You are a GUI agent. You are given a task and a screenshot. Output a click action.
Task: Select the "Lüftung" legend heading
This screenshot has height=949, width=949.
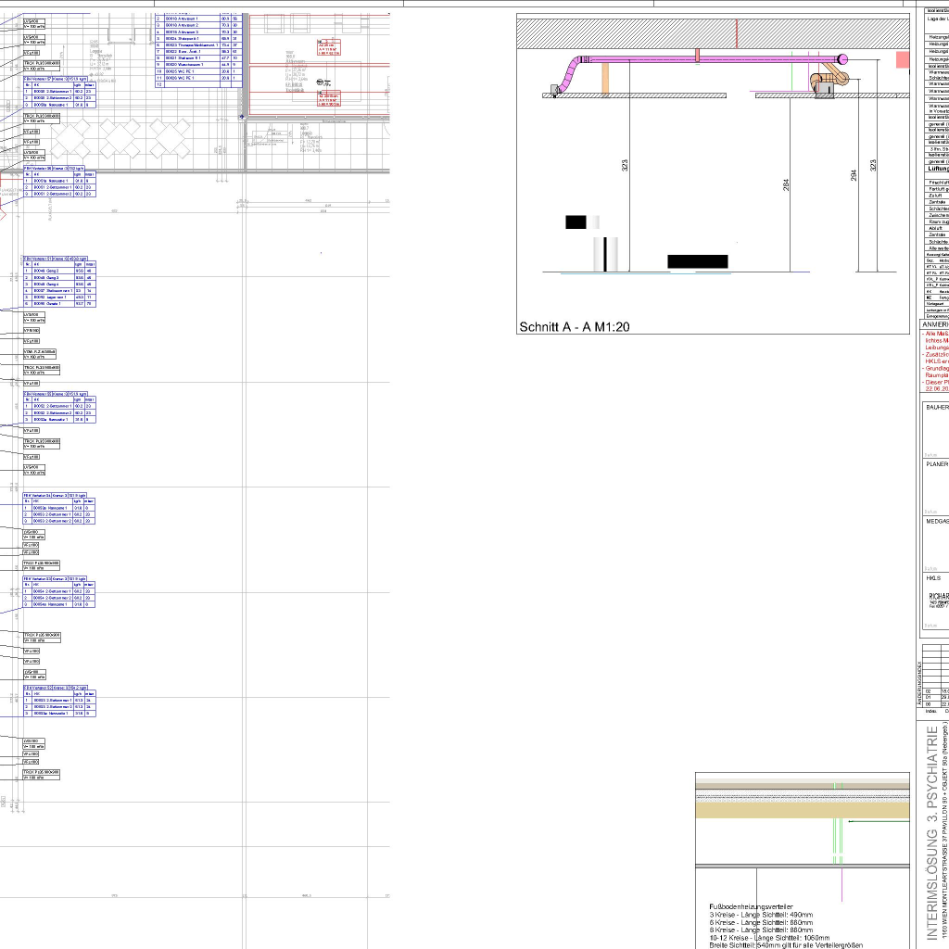[936, 170]
